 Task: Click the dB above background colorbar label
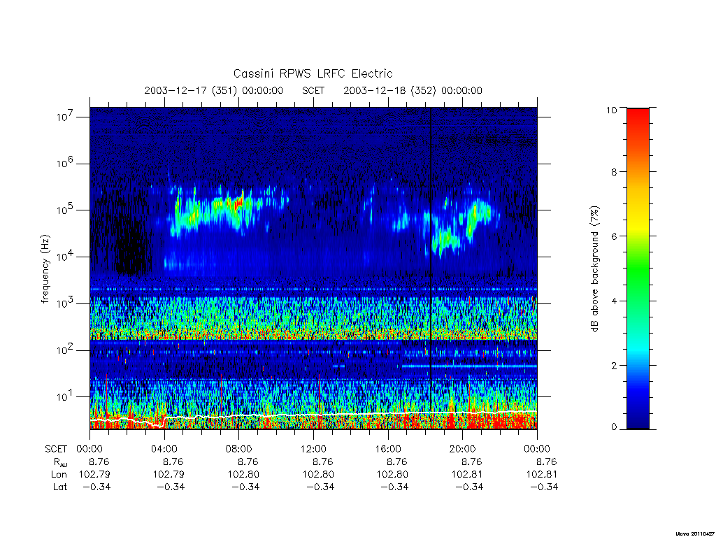pos(594,269)
